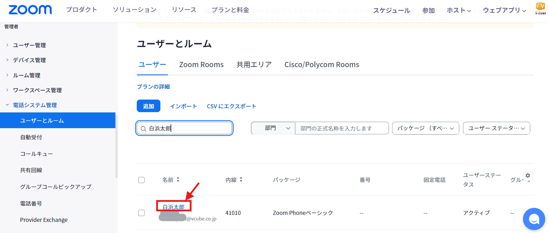Select コールキュー in sidebar
Screen dimensions: 549x233
(x=37, y=154)
